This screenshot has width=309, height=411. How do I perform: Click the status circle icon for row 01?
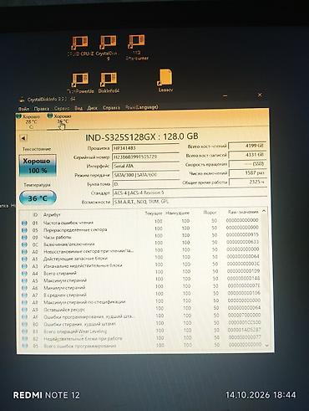click(24, 223)
